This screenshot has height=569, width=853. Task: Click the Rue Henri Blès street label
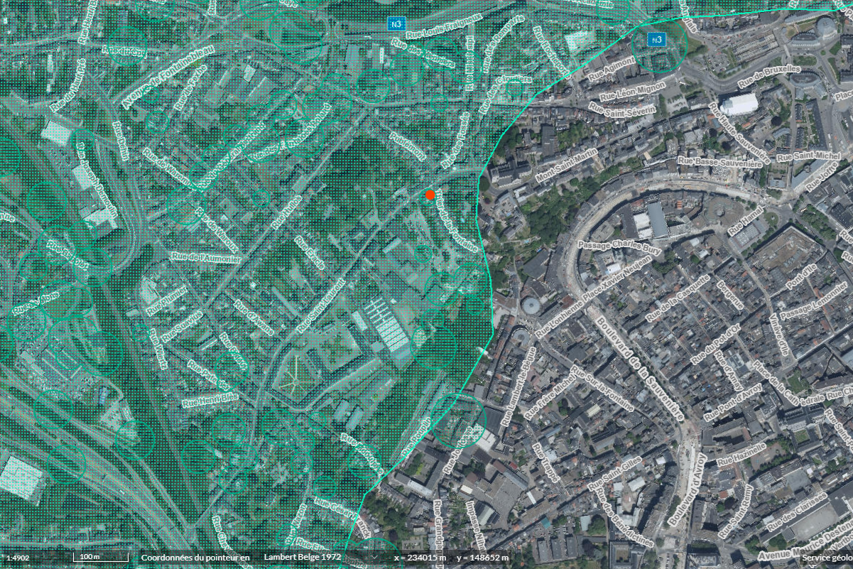coord(210,399)
